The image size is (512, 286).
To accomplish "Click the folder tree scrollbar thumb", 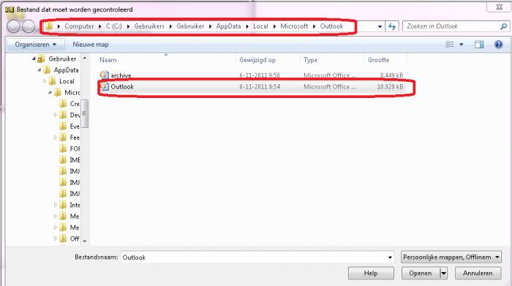I will tap(85, 113).
